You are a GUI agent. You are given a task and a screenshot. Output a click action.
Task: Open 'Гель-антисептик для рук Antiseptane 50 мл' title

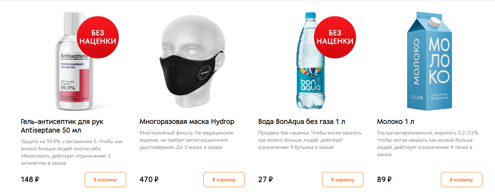point(62,126)
